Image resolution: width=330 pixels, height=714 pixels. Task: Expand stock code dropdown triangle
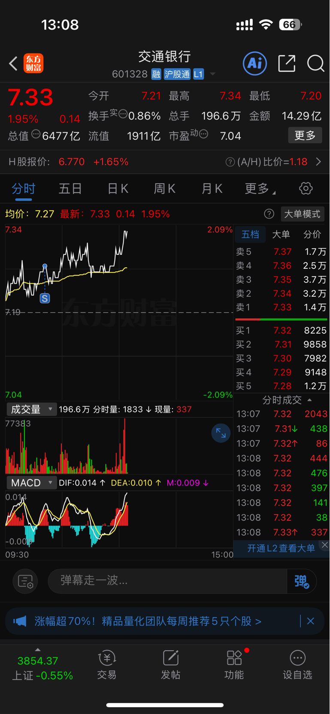pyautogui.click(x=212, y=74)
